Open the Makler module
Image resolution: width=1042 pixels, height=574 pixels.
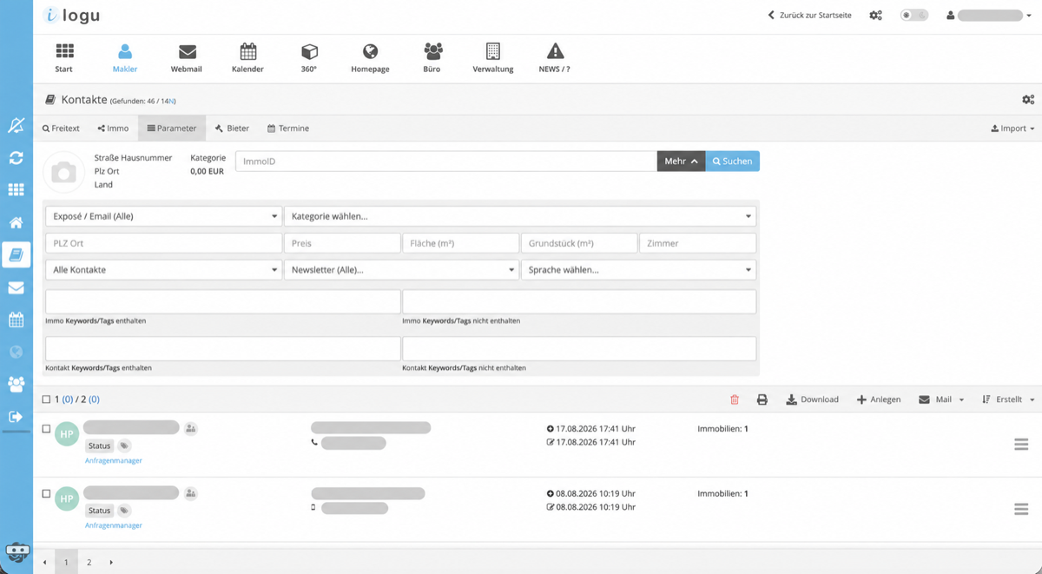tap(125, 58)
